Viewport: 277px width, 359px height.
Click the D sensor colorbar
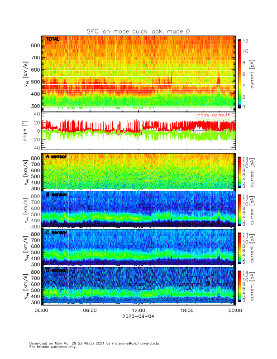click(x=239, y=286)
